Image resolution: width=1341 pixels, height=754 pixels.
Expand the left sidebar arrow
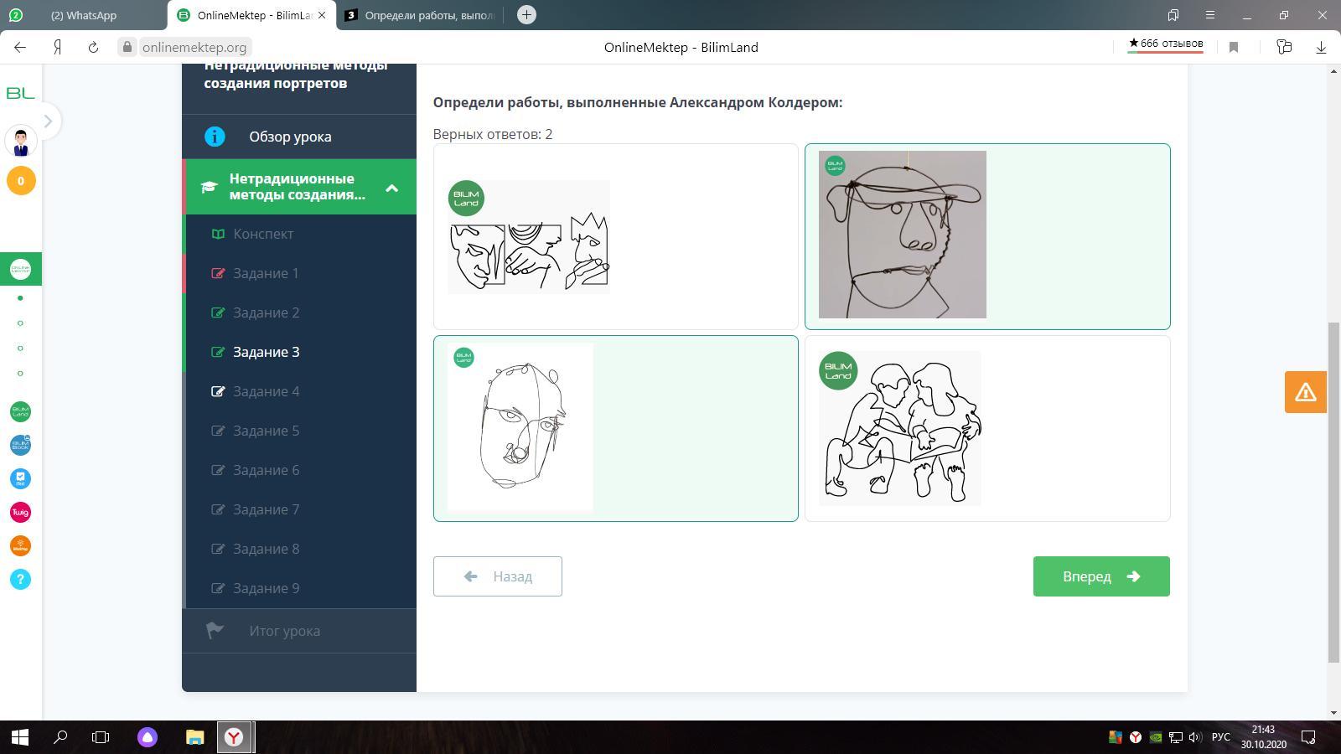48,121
